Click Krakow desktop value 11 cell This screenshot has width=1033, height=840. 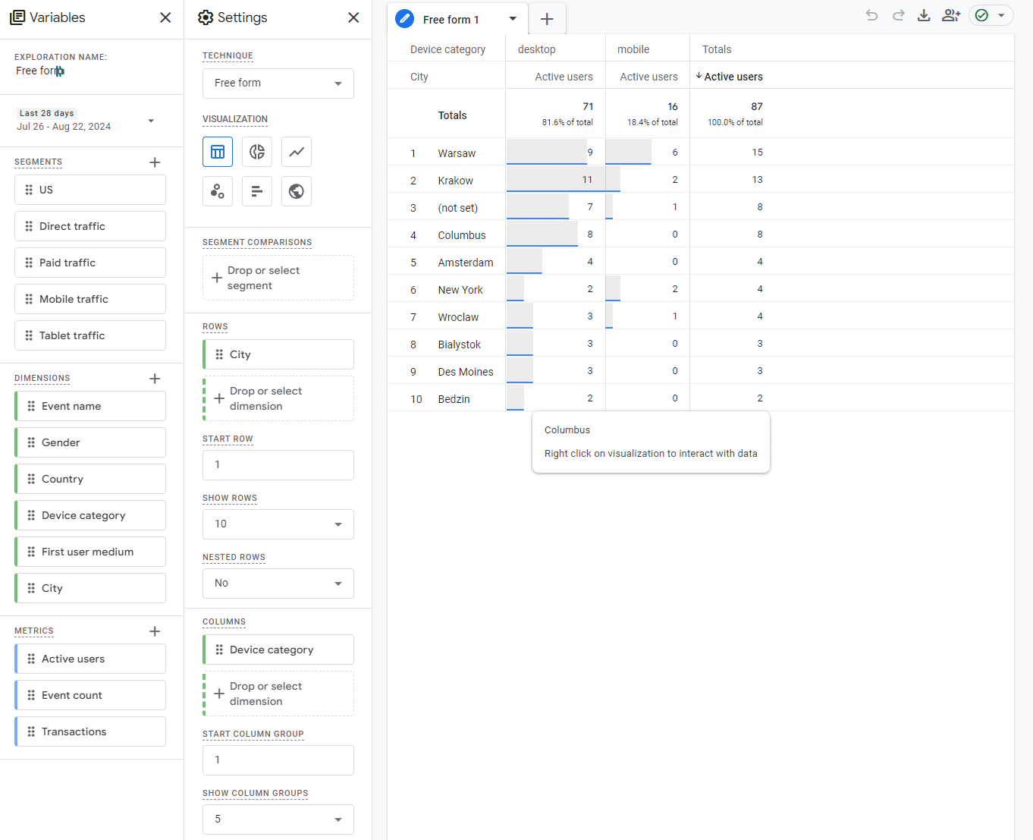556,179
